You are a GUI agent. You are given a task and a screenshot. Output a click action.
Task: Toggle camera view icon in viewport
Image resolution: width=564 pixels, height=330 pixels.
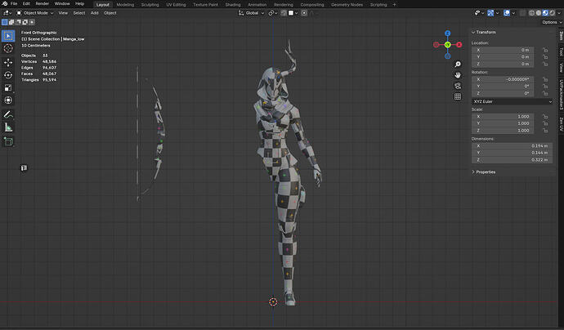[x=459, y=87]
